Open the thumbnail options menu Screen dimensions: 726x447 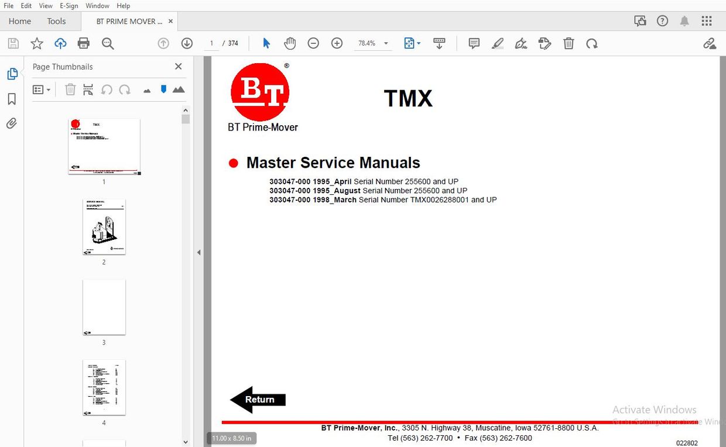pyautogui.click(x=41, y=89)
